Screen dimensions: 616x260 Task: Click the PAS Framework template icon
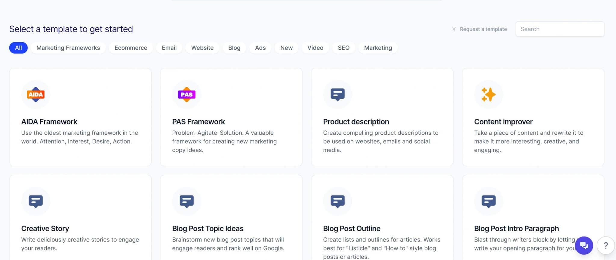(186, 94)
